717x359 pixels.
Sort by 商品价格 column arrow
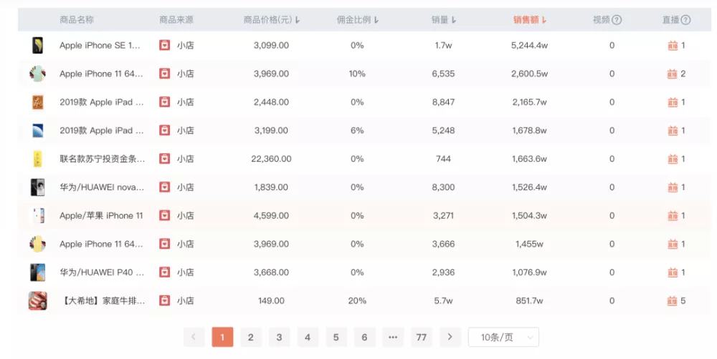coord(298,20)
